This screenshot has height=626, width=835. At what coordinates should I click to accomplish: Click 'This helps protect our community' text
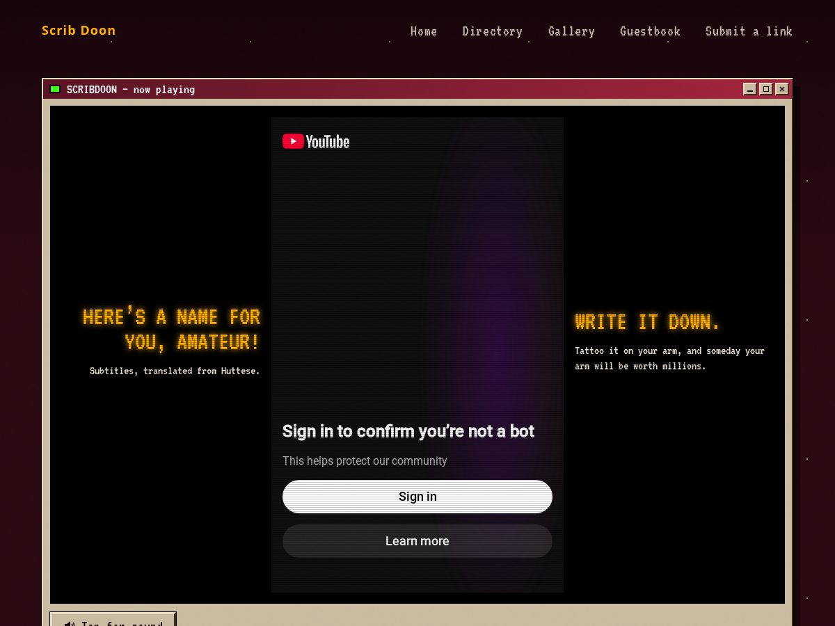(365, 460)
